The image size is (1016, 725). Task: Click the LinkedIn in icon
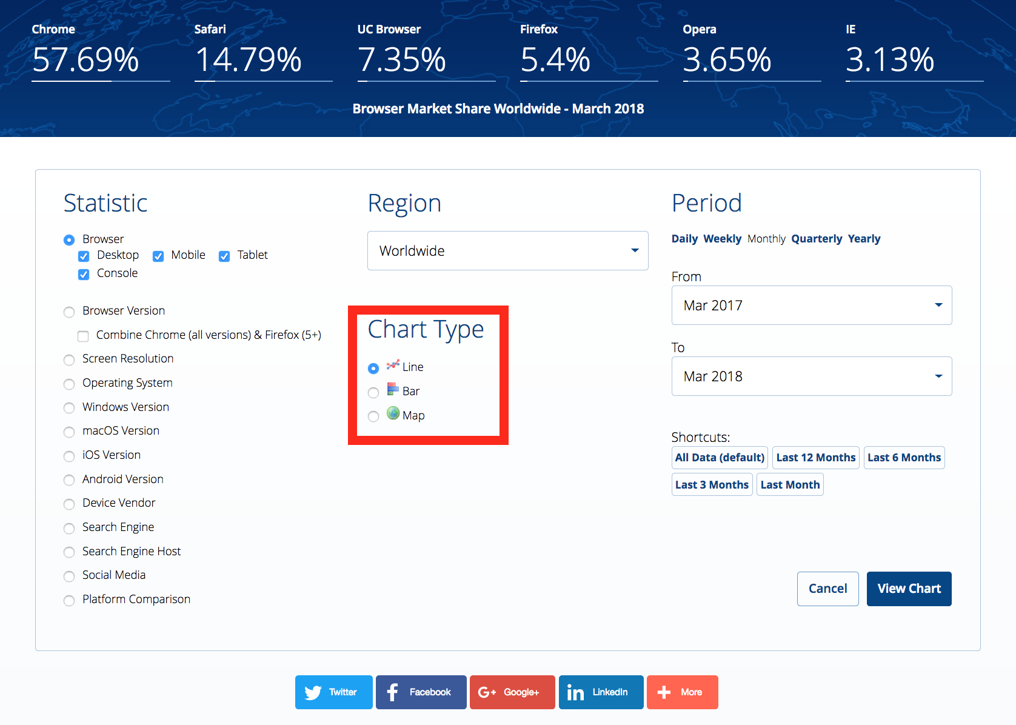point(575,692)
